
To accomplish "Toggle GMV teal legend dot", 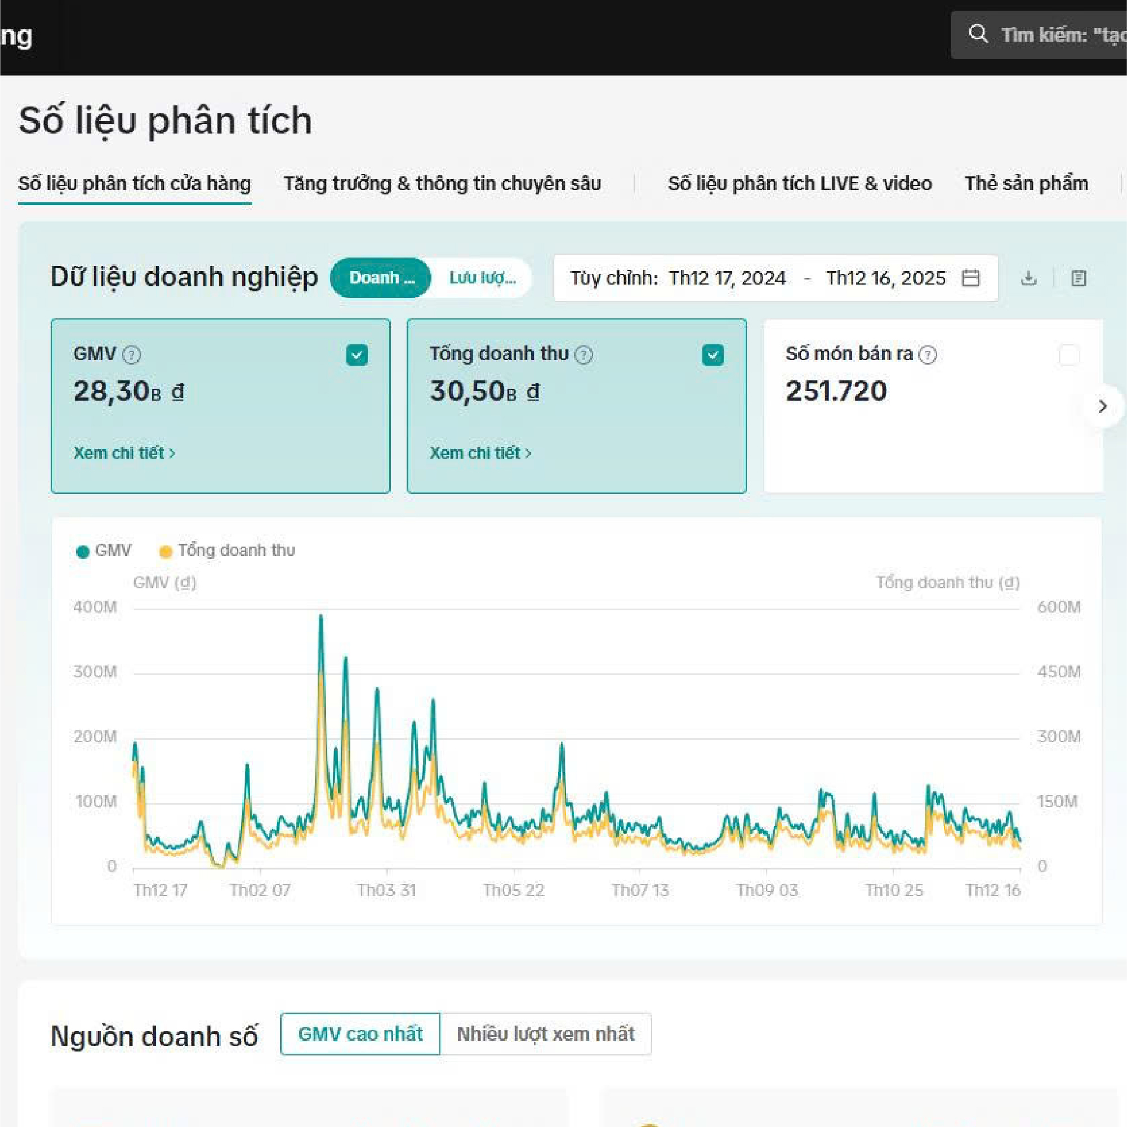I will [83, 552].
